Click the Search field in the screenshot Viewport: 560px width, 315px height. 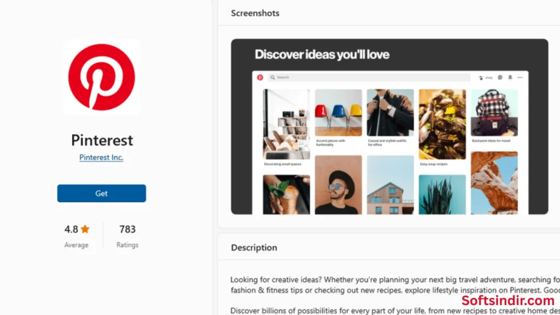(369, 78)
